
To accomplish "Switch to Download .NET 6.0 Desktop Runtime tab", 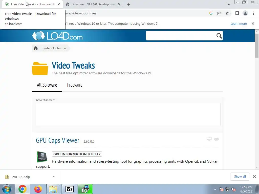I will (93, 4).
